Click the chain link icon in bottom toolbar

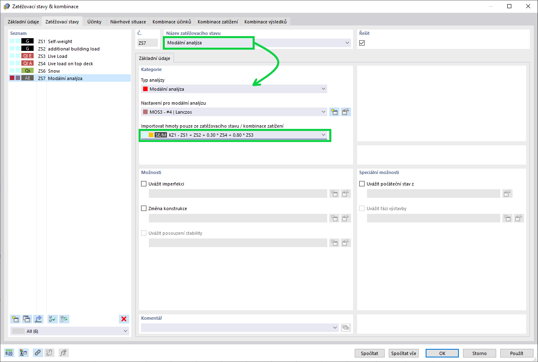[38, 353]
